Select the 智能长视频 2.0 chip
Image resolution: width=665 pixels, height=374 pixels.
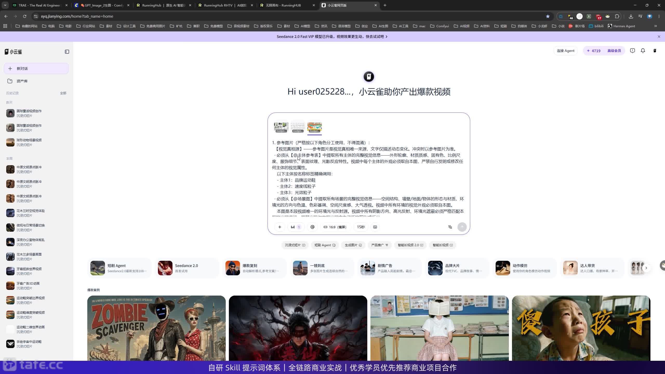click(410, 245)
